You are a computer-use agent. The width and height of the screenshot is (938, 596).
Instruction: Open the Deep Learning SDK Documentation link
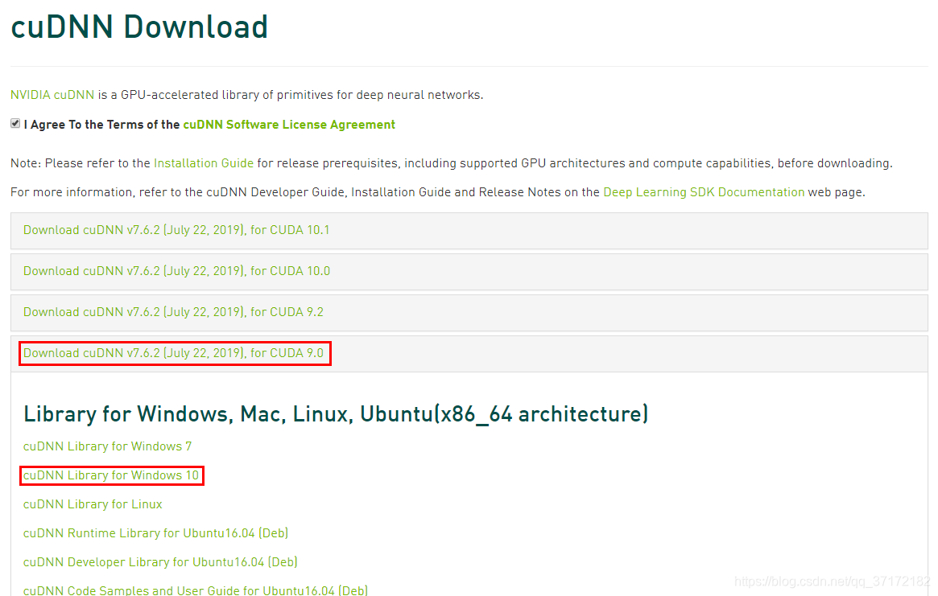[x=704, y=192]
